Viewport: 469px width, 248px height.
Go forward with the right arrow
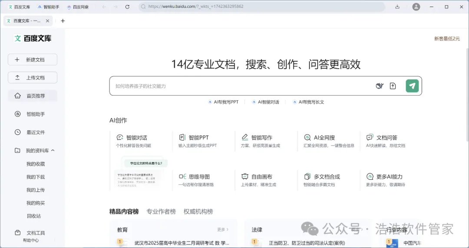[116, 7]
